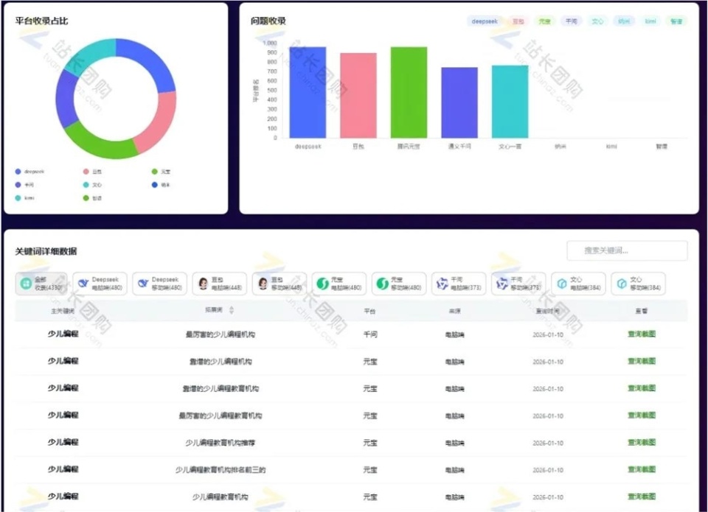Click the 平台收录占比 panel title
The height and width of the screenshot is (512, 708).
point(41,21)
